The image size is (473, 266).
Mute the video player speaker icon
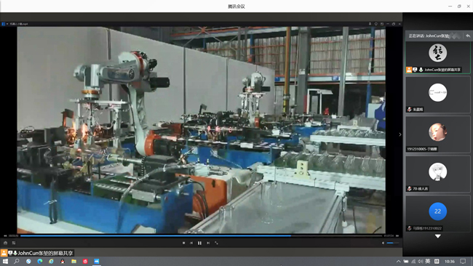[x=383, y=243]
